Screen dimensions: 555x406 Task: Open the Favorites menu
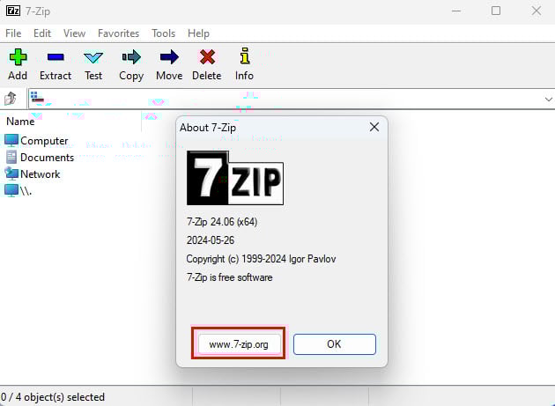click(x=119, y=33)
